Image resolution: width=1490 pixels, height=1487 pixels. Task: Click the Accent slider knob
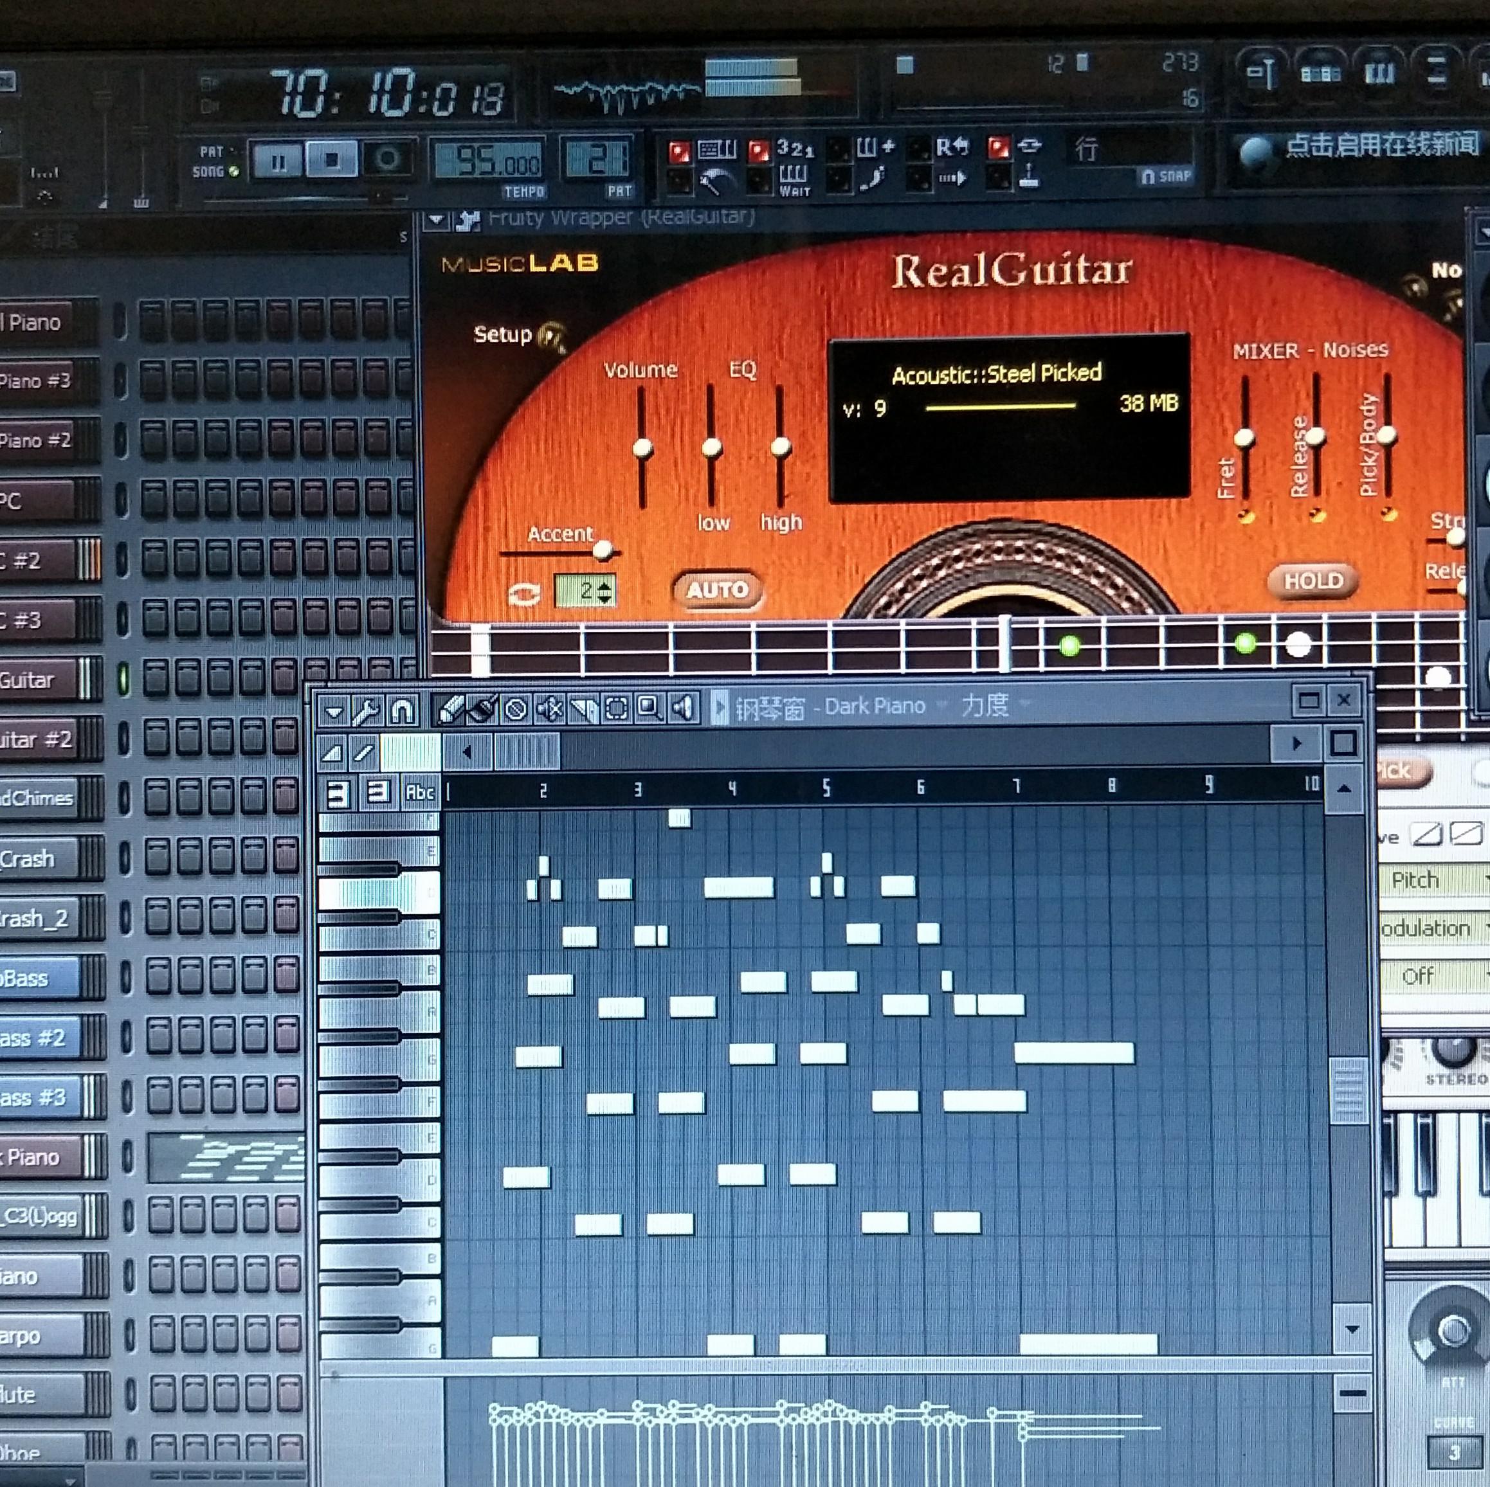(603, 550)
